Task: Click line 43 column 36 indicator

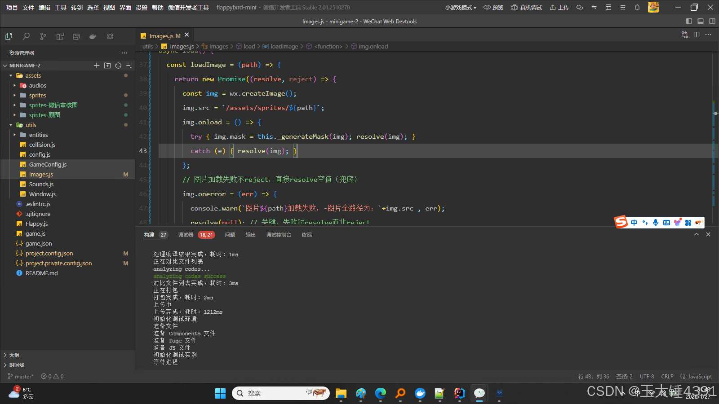Action: pos(594,376)
